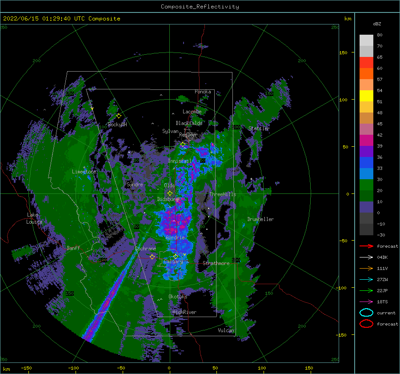Pick the purple swatch between 39 and 36
The width and height of the screenshot is (400, 374).
366,151
